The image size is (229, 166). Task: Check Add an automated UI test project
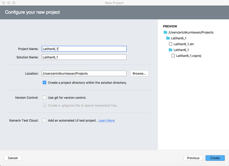point(45,120)
